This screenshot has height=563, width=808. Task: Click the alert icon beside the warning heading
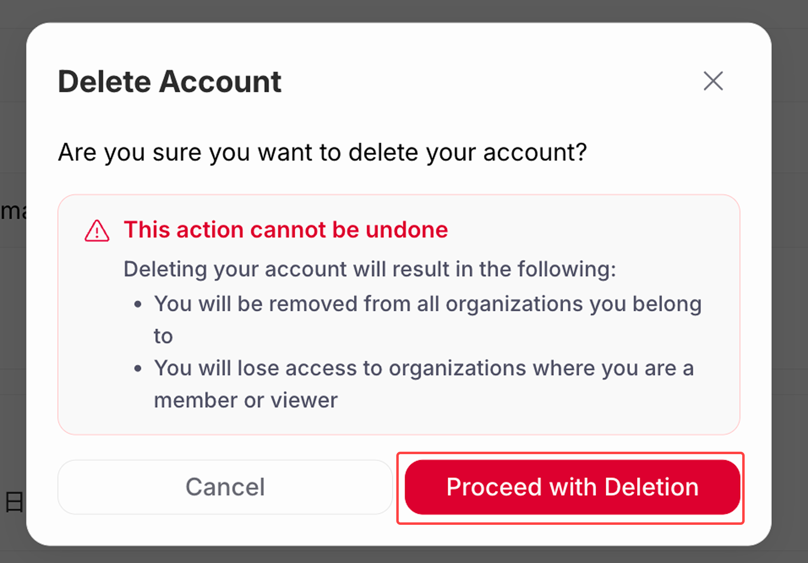point(97,231)
